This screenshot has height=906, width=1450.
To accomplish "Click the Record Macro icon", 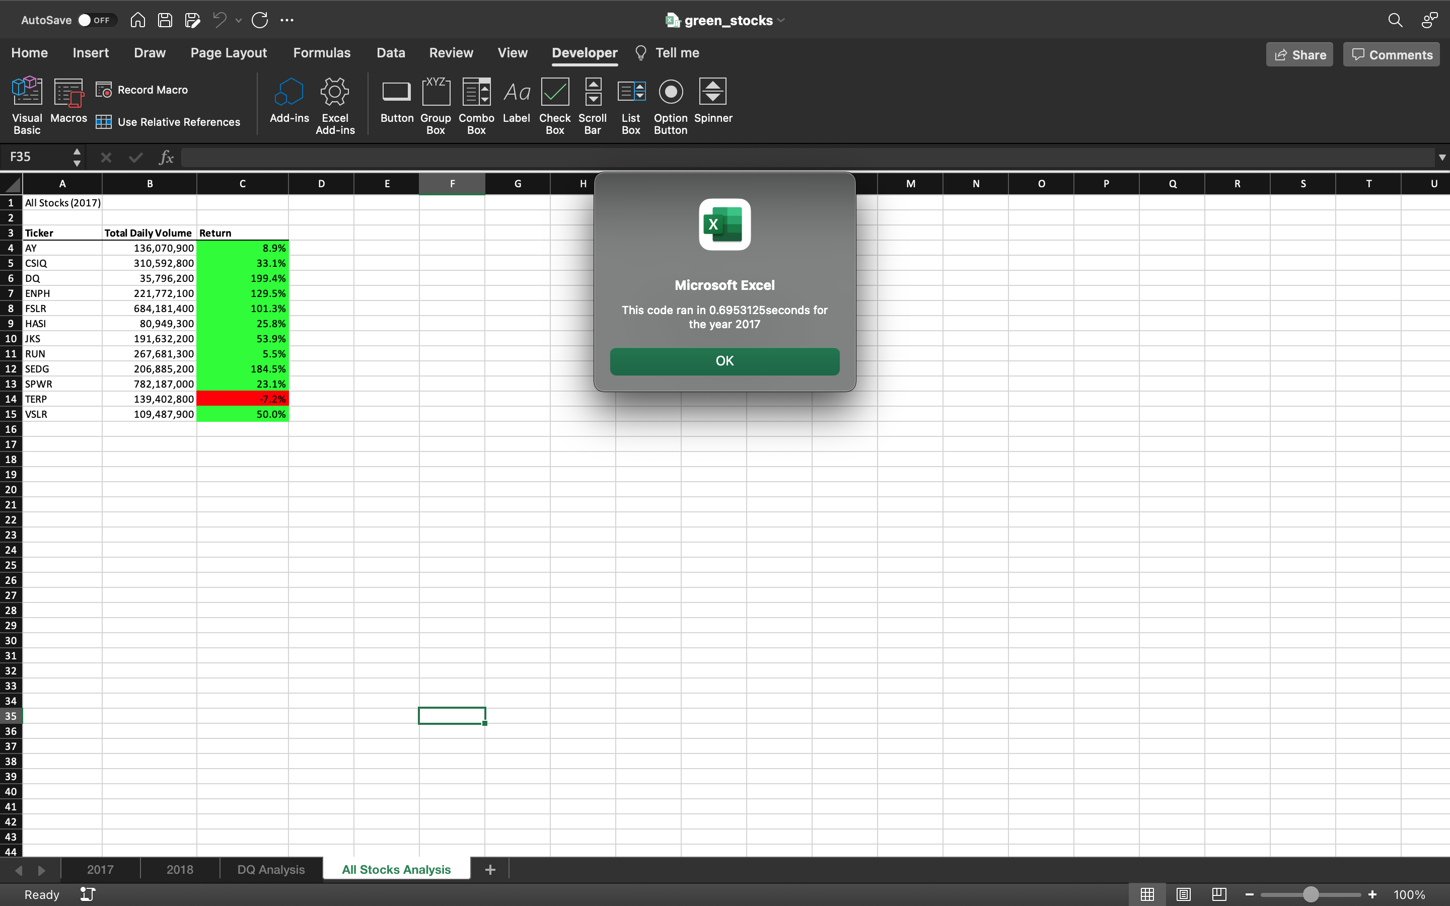I will (104, 90).
